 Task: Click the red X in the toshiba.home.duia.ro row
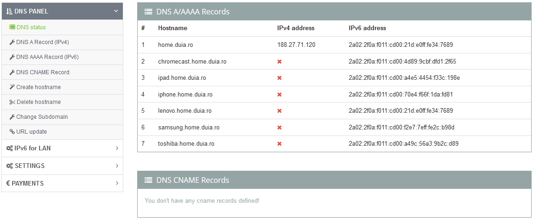click(x=280, y=144)
